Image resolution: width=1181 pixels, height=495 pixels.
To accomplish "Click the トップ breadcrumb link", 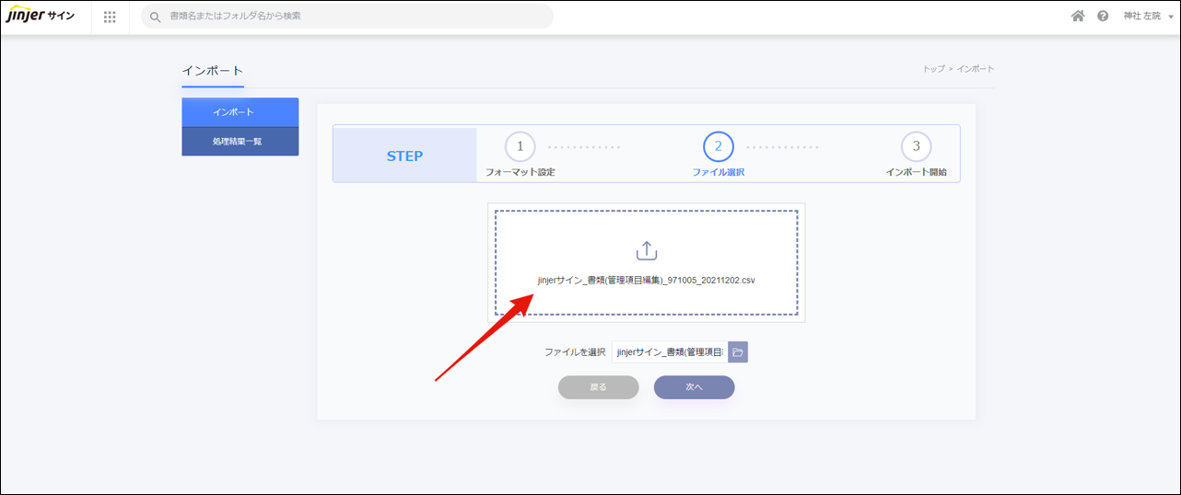I will 933,69.
